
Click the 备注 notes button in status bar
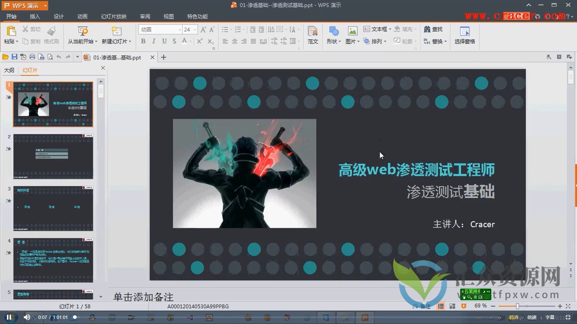point(422,306)
